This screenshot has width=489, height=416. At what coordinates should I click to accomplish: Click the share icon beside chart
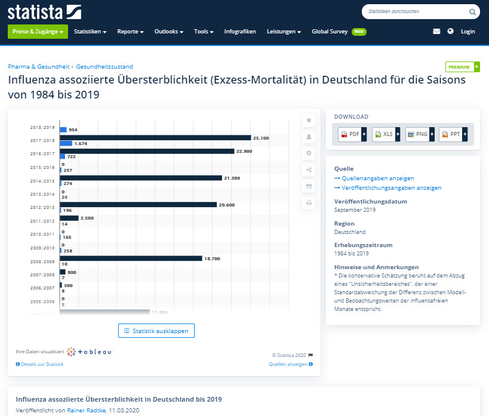click(309, 170)
